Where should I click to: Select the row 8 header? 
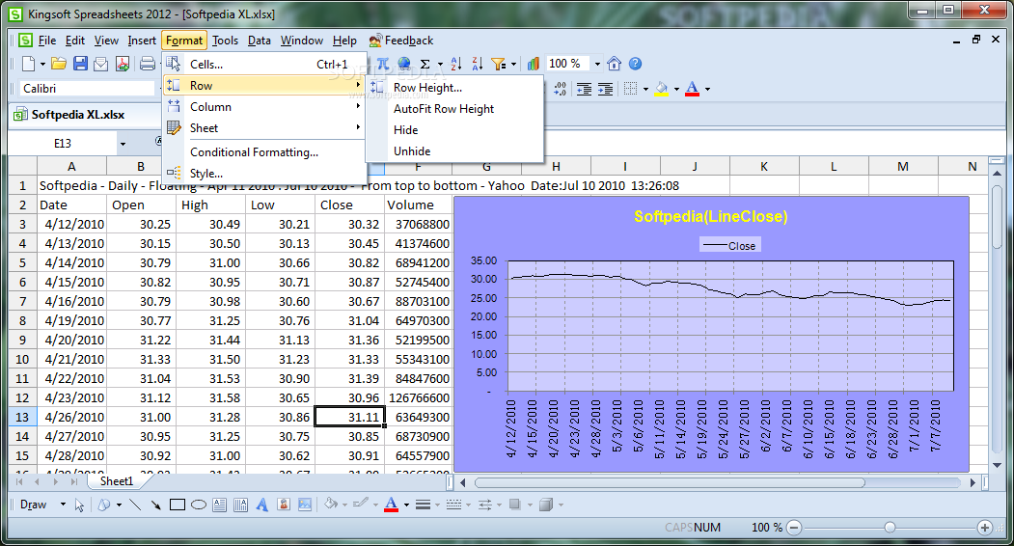(22, 321)
